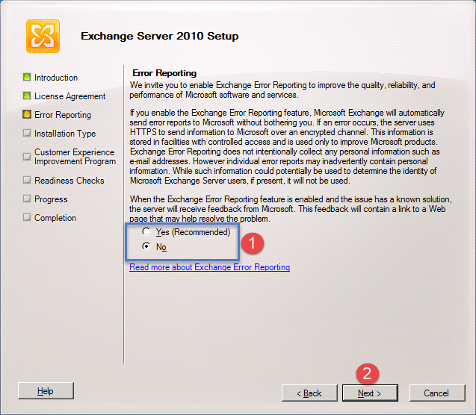Click the Progress step indicator box
This screenshot has width=476, height=415.
tap(27, 199)
